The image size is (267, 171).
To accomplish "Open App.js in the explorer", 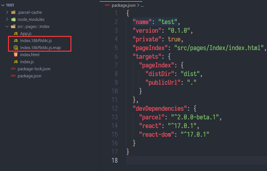I will (26, 34).
